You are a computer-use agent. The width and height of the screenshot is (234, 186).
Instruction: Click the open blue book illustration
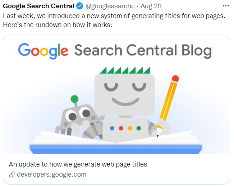pos(116,142)
